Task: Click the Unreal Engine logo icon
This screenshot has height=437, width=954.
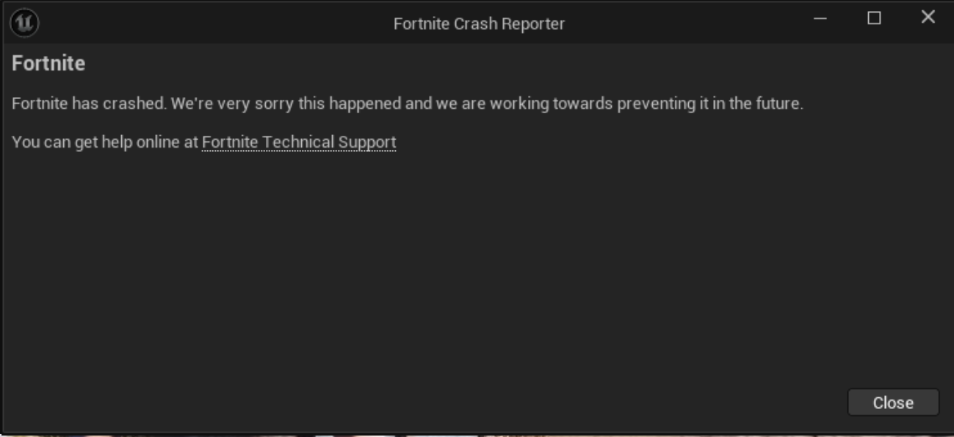Action: 24,23
